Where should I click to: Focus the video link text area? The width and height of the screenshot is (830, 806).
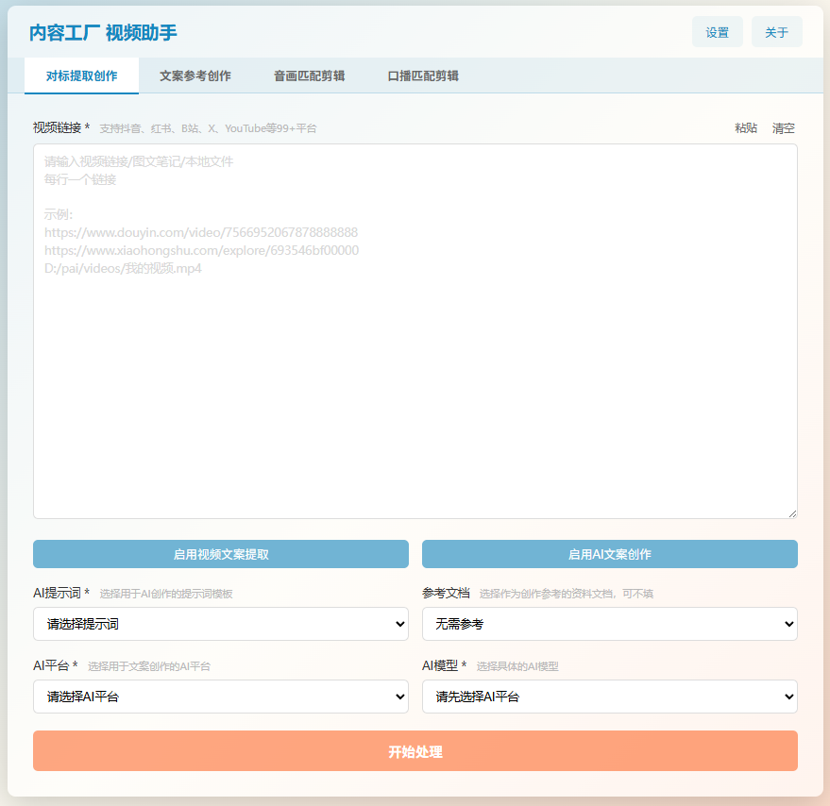point(415,331)
